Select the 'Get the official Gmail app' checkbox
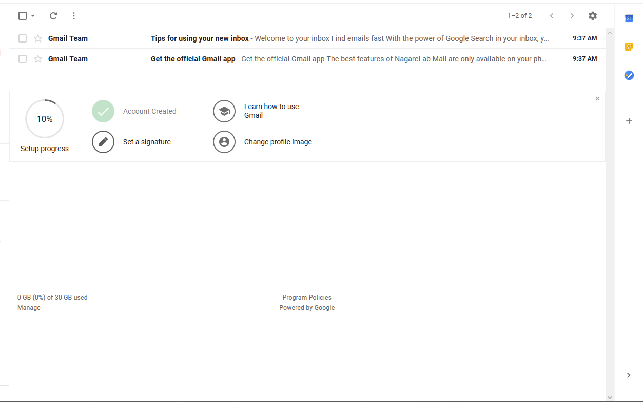The height and width of the screenshot is (402, 643). click(x=23, y=59)
